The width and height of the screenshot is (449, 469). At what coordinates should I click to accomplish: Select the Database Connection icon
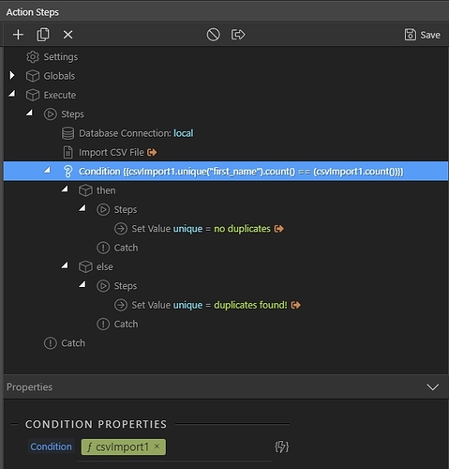(x=67, y=133)
